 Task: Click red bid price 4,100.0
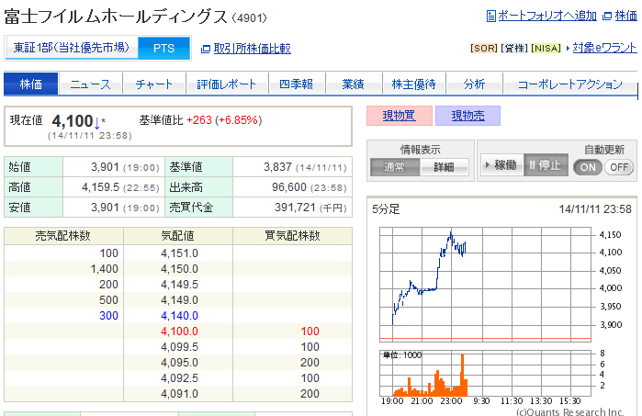179,332
